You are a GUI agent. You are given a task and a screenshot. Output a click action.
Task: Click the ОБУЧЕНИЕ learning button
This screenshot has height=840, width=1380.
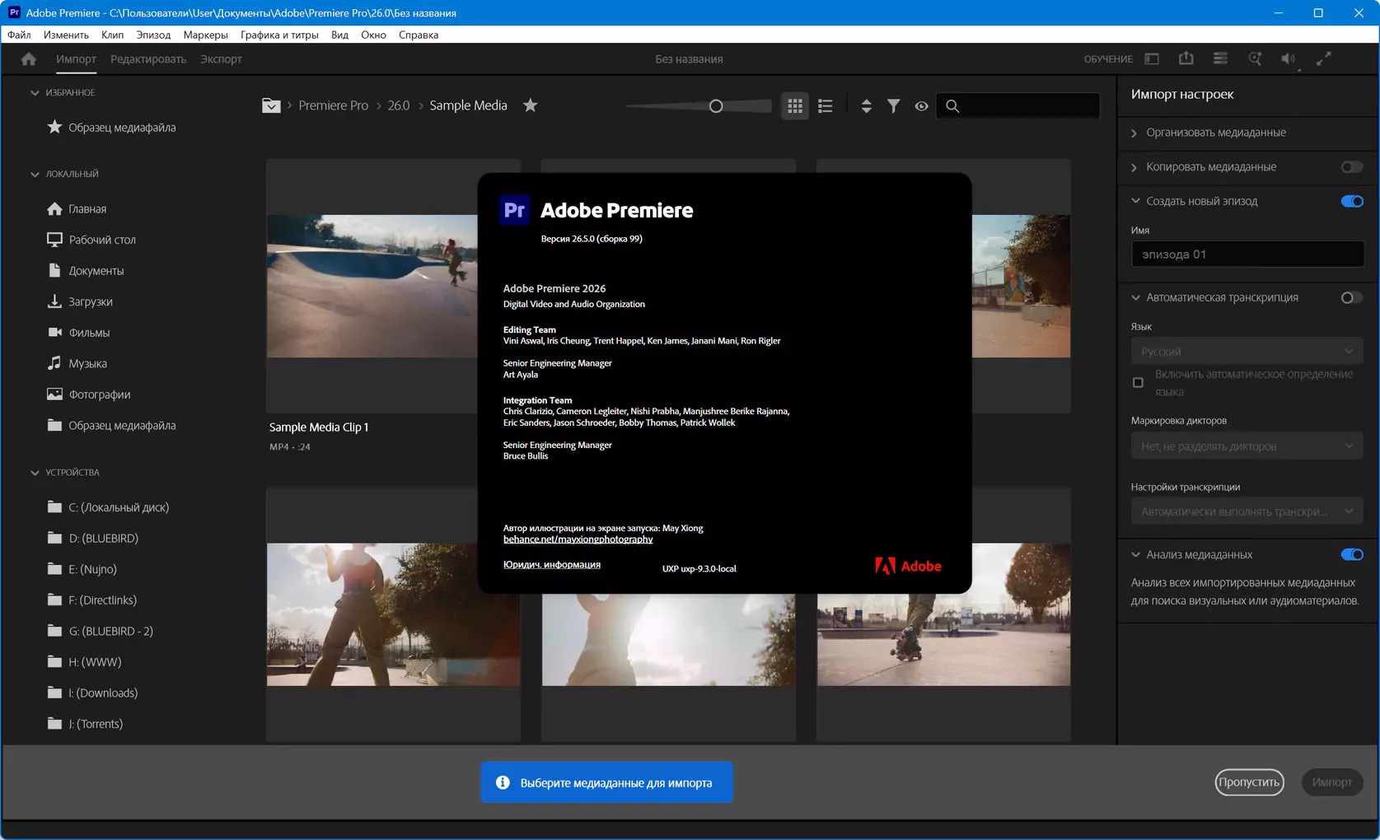point(1108,59)
